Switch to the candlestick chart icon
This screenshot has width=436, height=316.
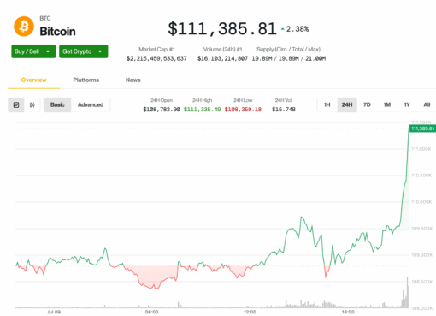(32, 105)
